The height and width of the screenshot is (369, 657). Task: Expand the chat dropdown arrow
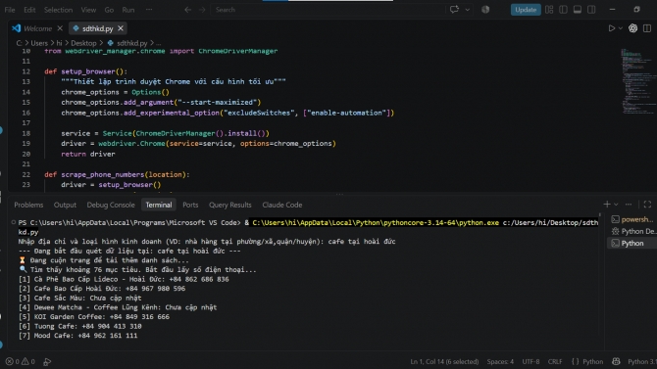[x=467, y=10]
